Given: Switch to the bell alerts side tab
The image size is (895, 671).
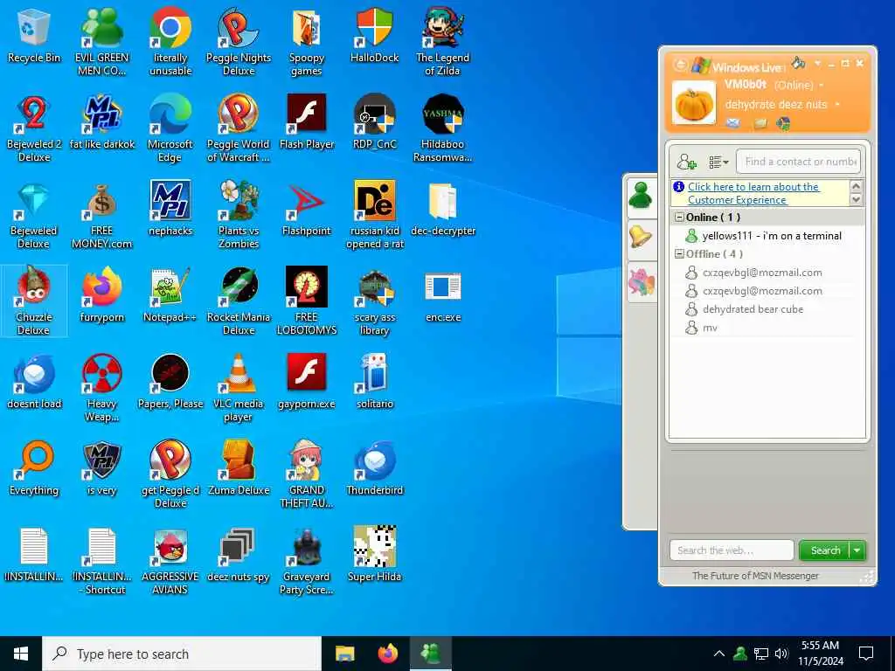Looking at the screenshot, I should [x=641, y=238].
